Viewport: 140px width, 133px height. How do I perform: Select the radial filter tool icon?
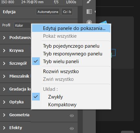89,22
